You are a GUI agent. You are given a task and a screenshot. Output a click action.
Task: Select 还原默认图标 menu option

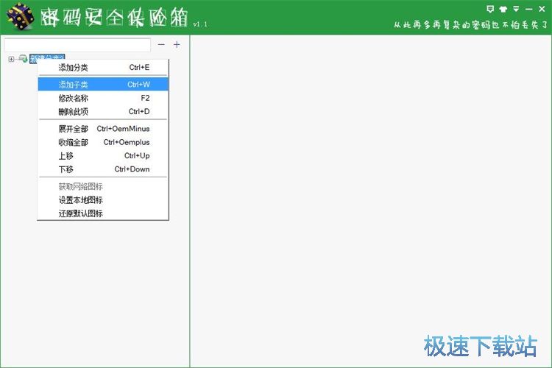(103, 213)
